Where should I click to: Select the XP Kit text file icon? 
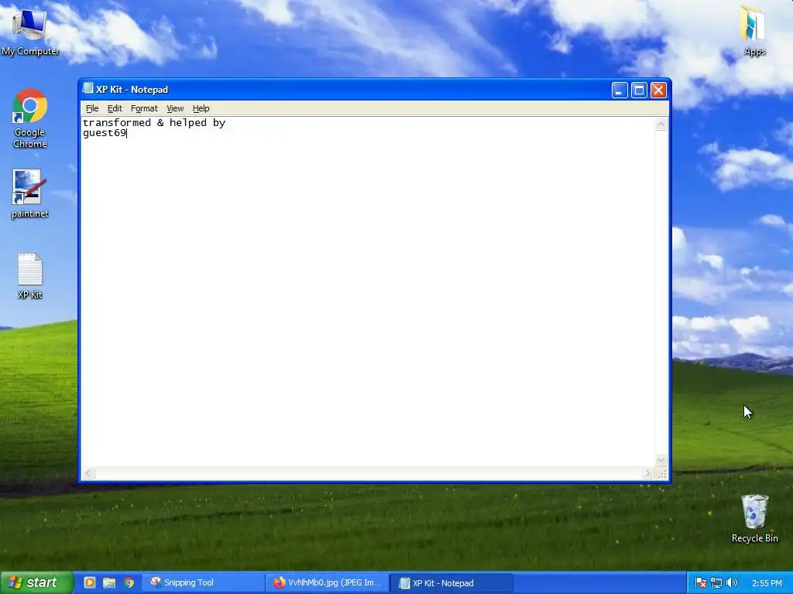click(x=30, y=276)
